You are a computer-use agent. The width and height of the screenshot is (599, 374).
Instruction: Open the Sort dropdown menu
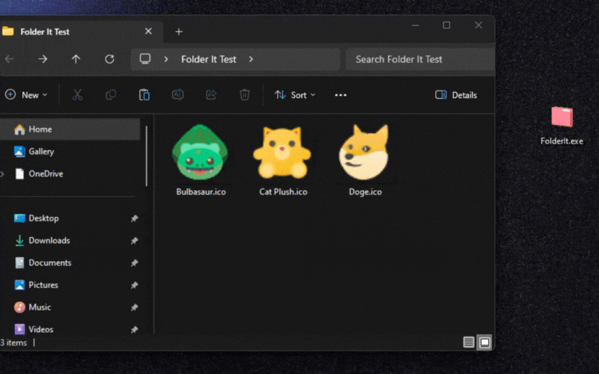pos(295,95)
